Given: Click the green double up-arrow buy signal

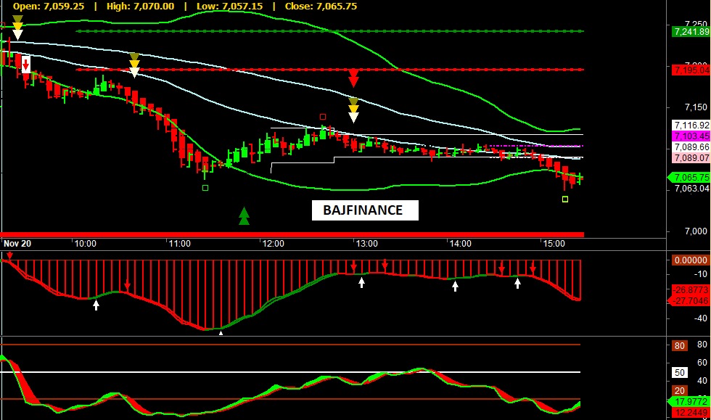Looking at the screenshot, I should click(x=244, y=215).
